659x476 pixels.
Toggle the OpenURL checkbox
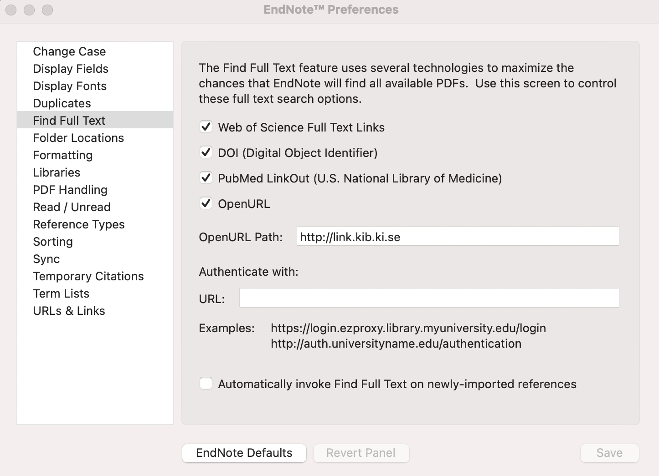coord(206,203)
